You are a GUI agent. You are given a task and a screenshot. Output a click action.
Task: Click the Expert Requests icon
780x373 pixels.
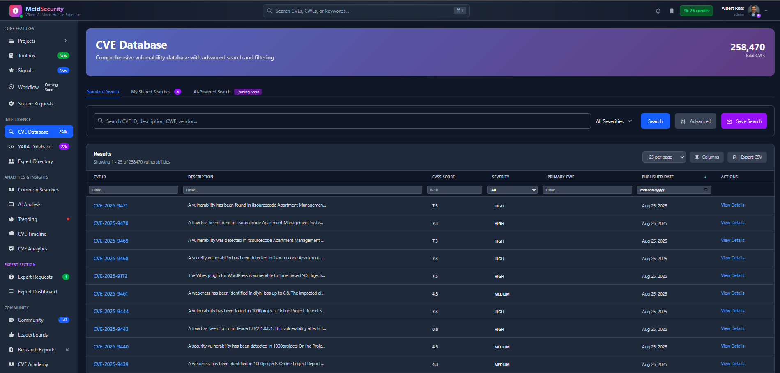click(11, 277)
